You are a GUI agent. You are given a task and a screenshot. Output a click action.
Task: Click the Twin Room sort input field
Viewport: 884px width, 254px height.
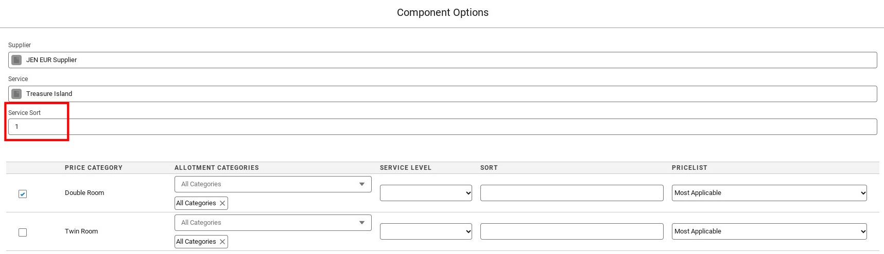point(571,231)
